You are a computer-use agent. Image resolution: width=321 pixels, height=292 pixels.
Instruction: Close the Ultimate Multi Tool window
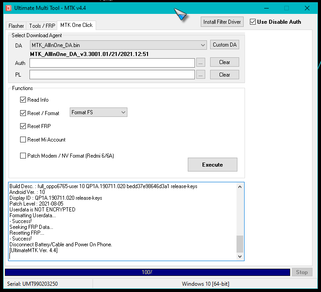(307, 8)
